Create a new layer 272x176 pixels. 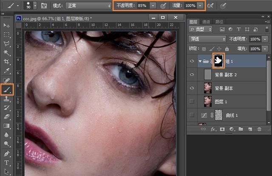[x=250, y=129]
